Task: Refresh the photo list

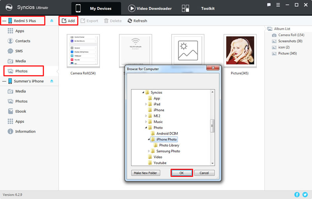Action: pyautogui.click(x=137, y=21)
